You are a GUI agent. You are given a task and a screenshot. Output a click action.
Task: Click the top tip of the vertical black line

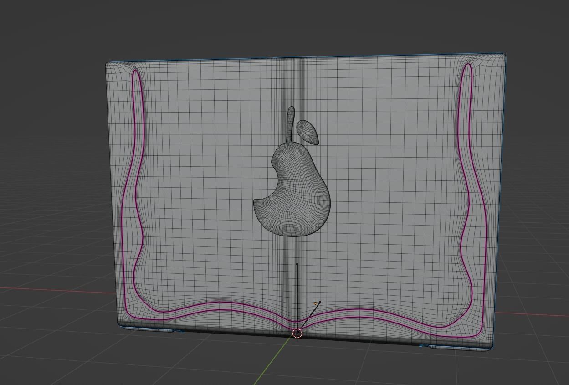coord(297,264)
